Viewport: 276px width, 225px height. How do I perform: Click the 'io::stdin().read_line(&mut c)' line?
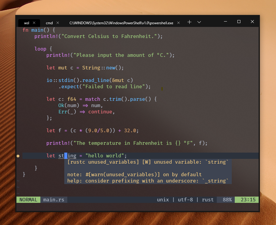point(90,80)
